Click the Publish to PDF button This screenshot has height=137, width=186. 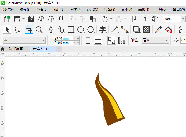155,19
